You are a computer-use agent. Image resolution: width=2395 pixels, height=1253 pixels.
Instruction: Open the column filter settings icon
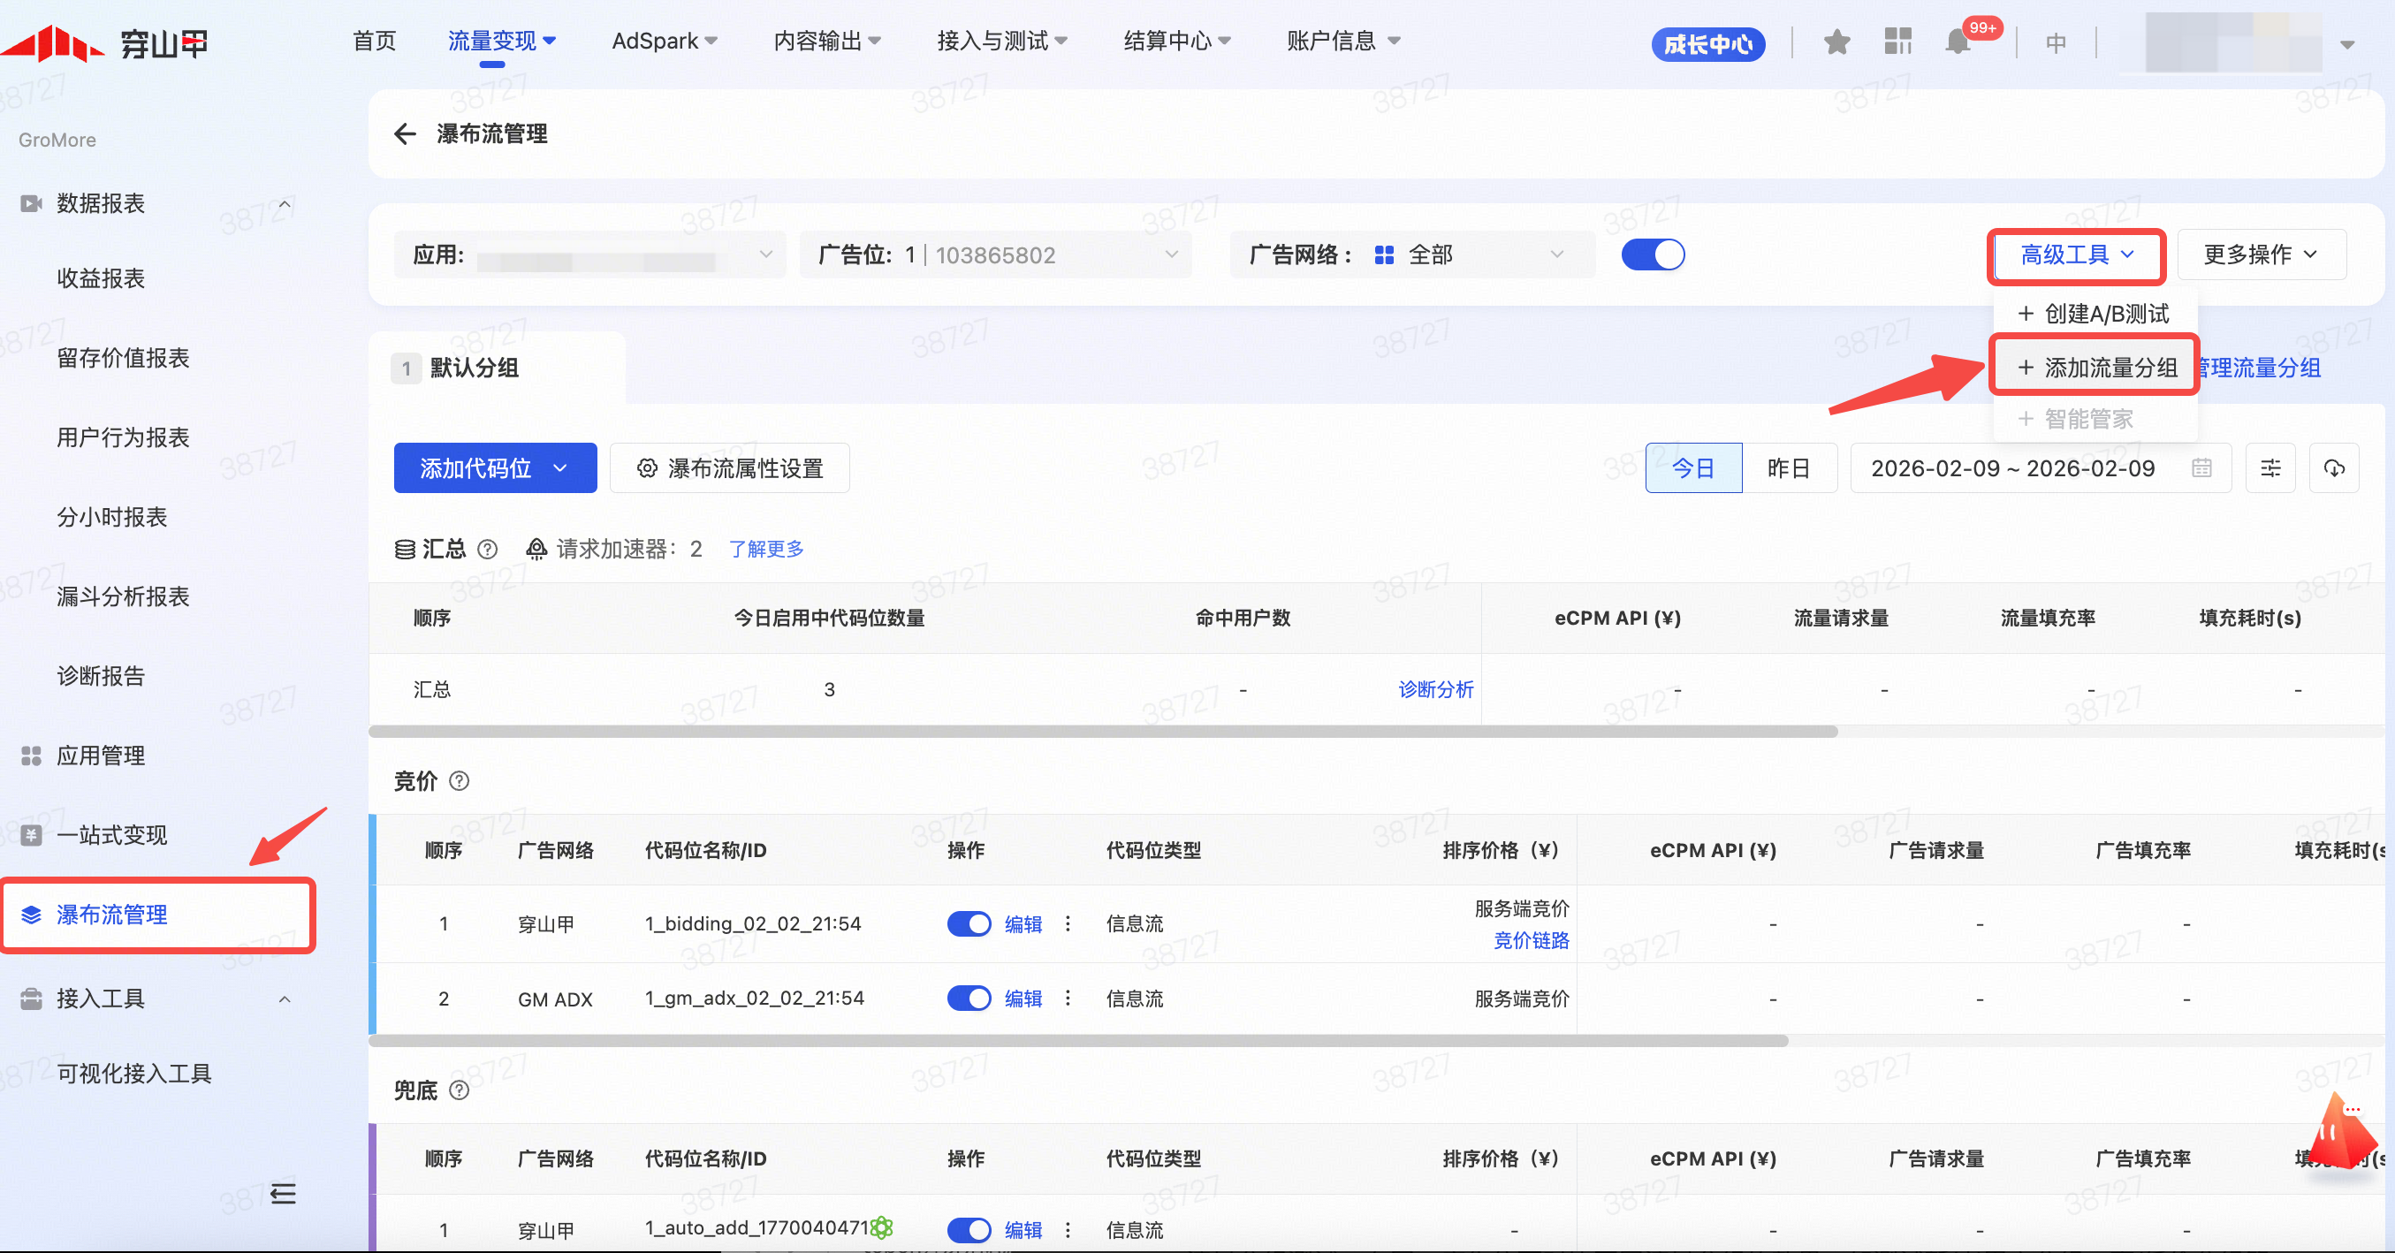tap(2270, 468)
